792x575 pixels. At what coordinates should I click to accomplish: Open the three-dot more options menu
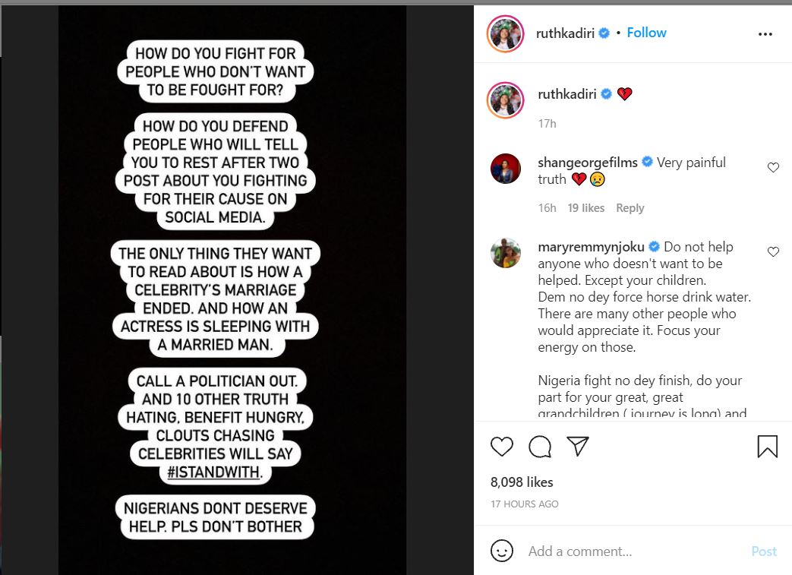(765, 34)
